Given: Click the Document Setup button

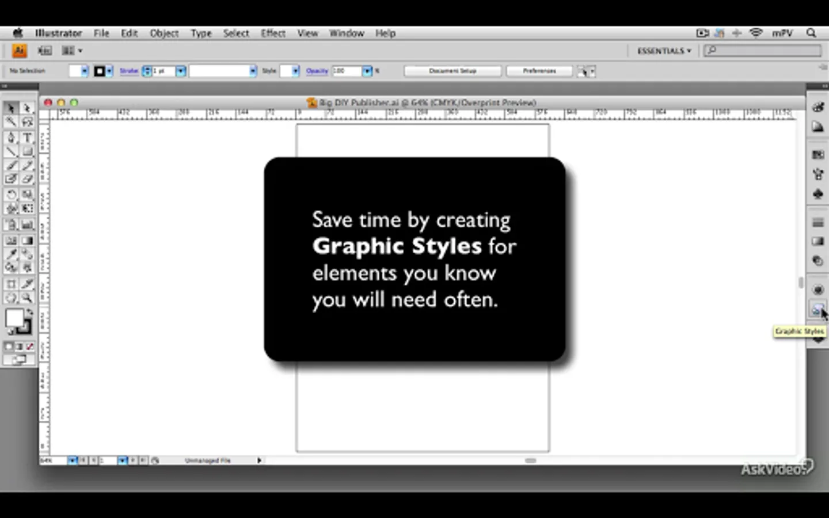Looking at the screenshot, I should pos(452,71).
